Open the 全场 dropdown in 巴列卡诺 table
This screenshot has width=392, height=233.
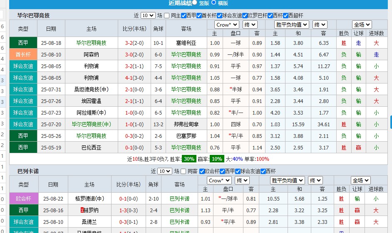360,180
